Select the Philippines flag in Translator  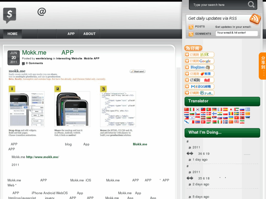(187, 118)
